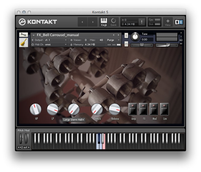
Task: Remove instrument with the X button
Action: click(181, 33)
